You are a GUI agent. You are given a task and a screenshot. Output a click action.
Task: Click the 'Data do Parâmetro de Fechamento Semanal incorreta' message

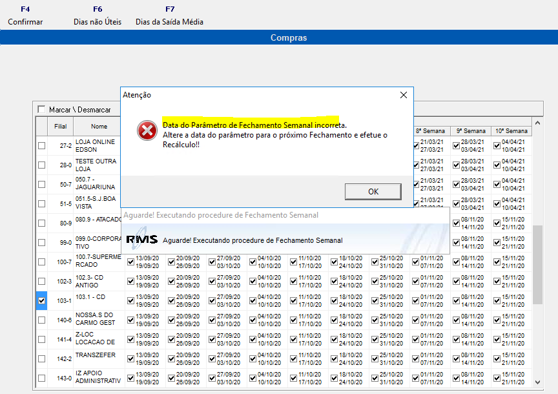(254, 125)
